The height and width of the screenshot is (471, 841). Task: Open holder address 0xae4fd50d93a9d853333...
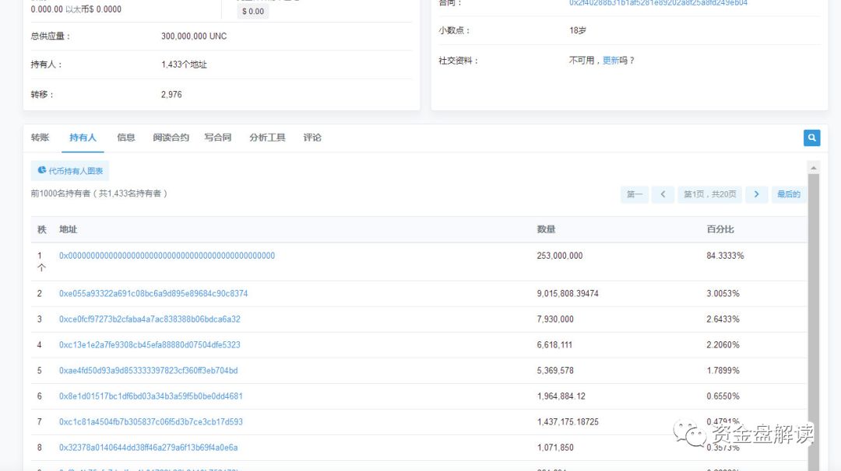pyautogui.click(x=148, y=371)
